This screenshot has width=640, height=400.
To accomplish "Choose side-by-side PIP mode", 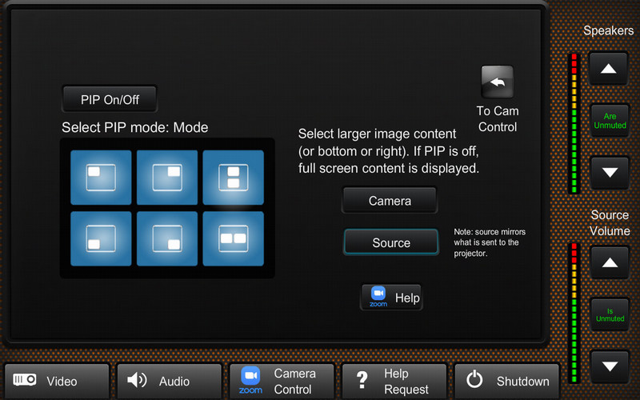I will click(233, 238).
